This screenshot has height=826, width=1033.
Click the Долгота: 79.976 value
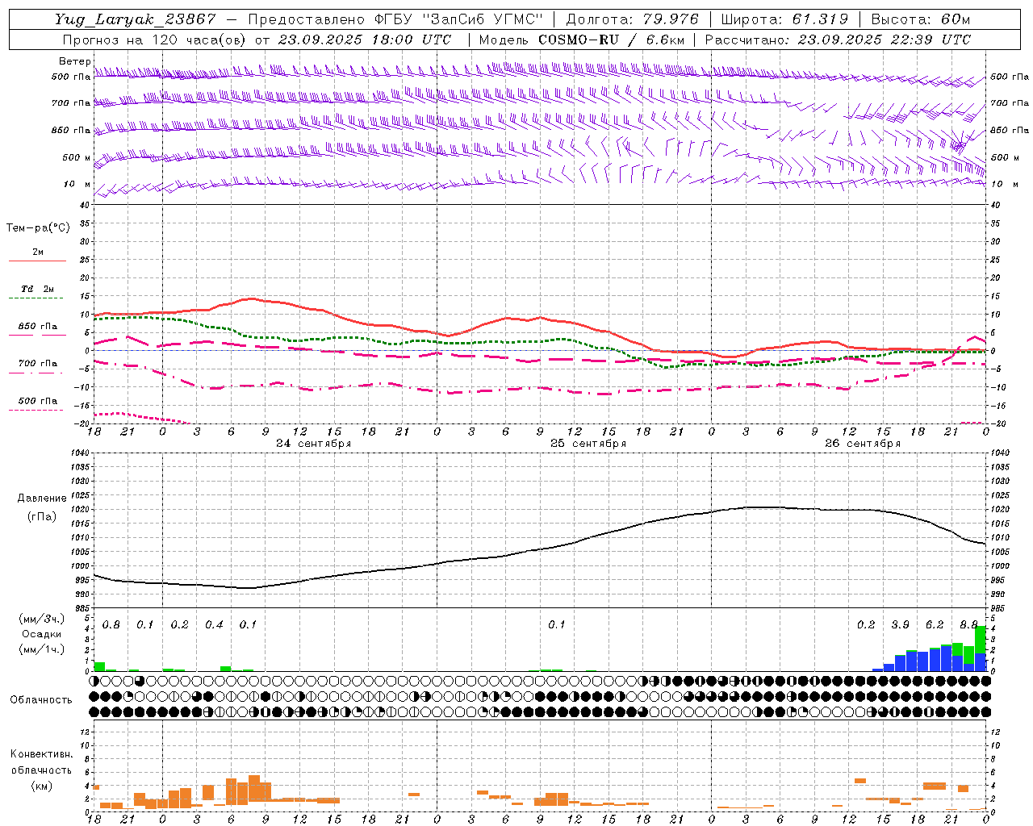pos(633,19)
